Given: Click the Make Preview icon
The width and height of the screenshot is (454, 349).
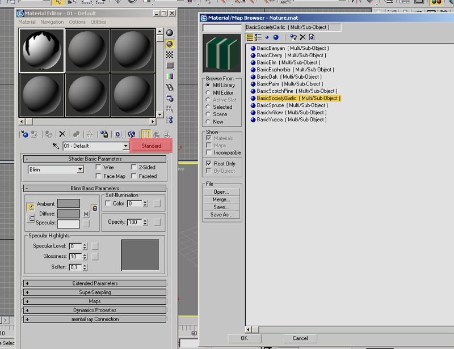Looking at the screenshot, I should click(x=170, y=87).
